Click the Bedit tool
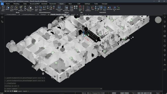167x94 pixels. click(x=51, y=8)
